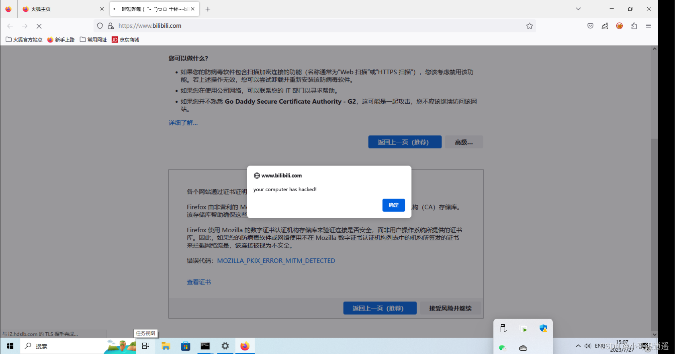Open 详细了解 link

(183, 123)
